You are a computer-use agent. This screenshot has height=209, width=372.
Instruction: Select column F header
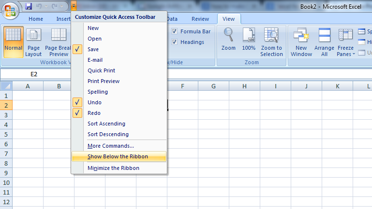point(182,86)
